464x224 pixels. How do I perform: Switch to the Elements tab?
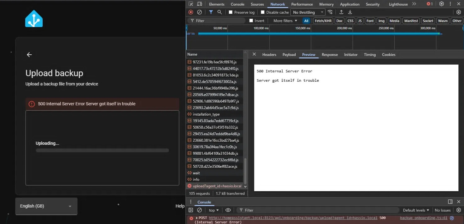coord(217,4)
